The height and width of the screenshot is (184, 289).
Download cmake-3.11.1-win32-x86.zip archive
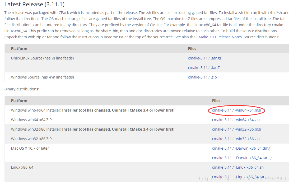pyautogui.click(x=236, y=139)
